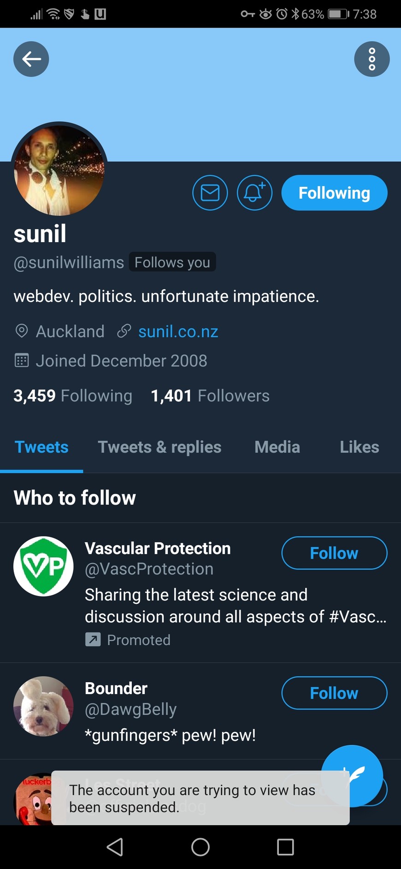Follow the Bounder account
401x869 pixels.
(334, 693)
